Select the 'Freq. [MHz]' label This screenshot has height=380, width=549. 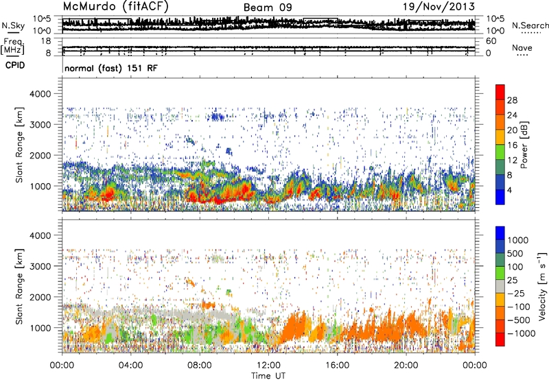[12, 47]
